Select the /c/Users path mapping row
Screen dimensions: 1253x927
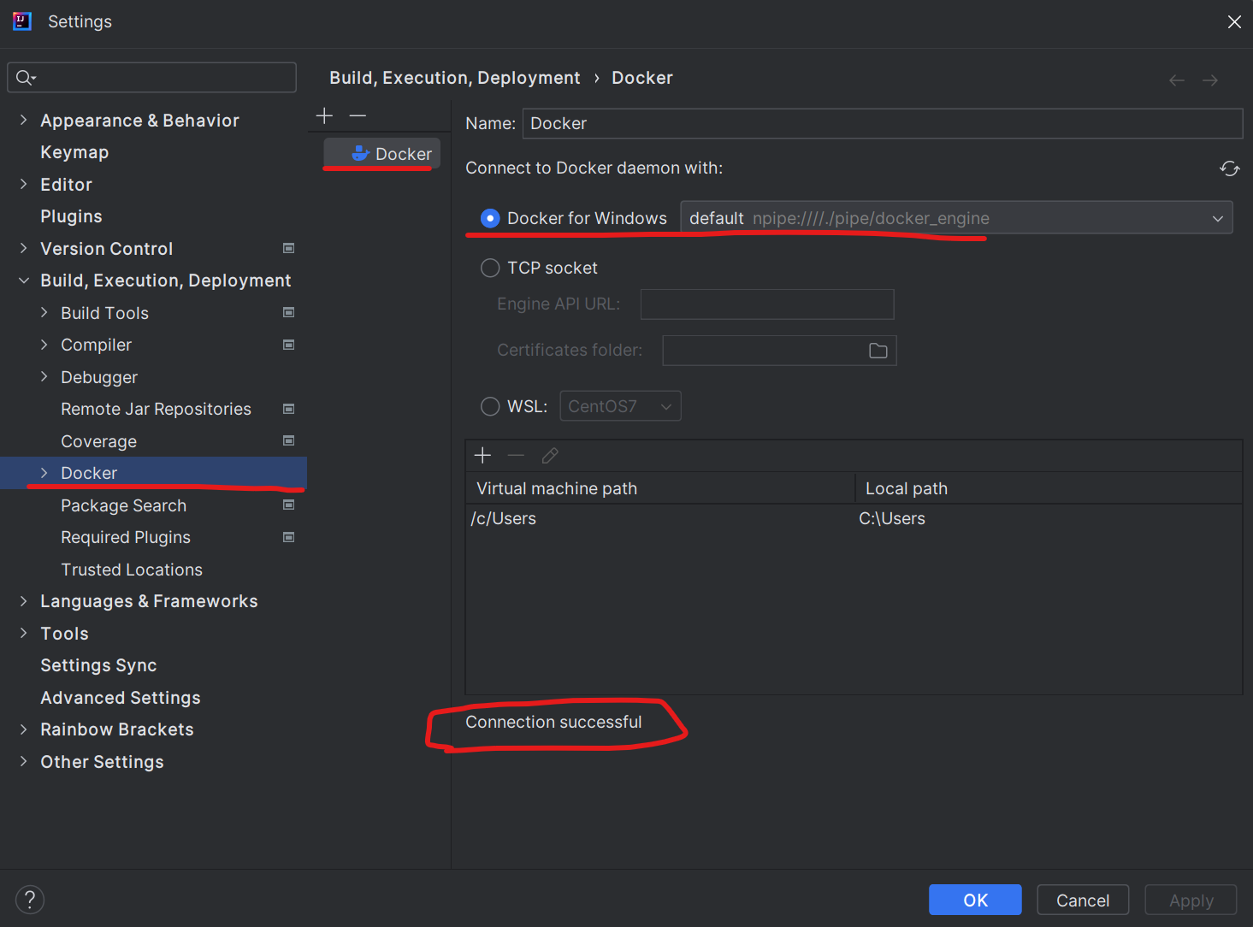[x=854, y=518]
